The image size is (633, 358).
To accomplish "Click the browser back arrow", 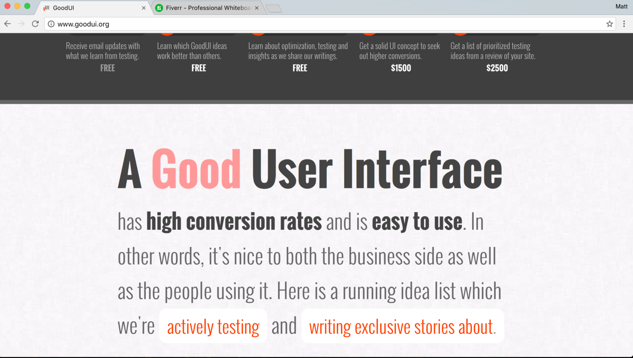I will [7, 24].
